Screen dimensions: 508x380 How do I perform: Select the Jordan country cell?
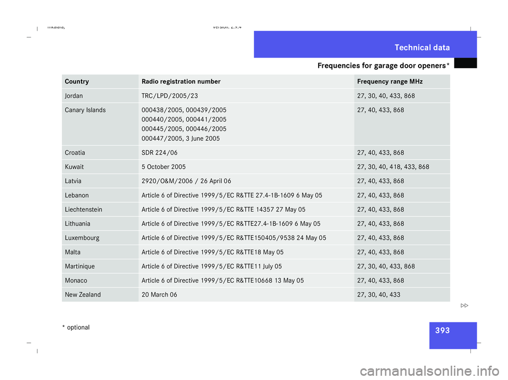pyautogui.click(x=100, y=96)
